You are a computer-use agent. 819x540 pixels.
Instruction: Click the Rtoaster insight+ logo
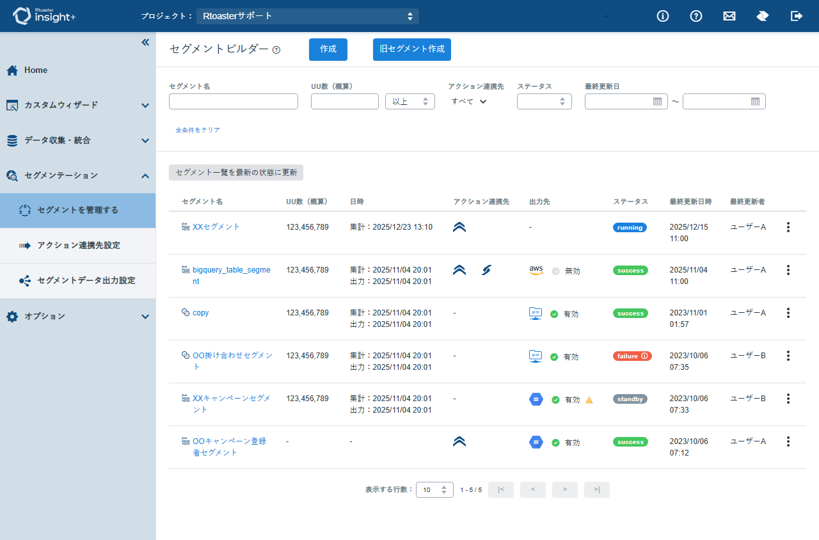tap(44, 16)
